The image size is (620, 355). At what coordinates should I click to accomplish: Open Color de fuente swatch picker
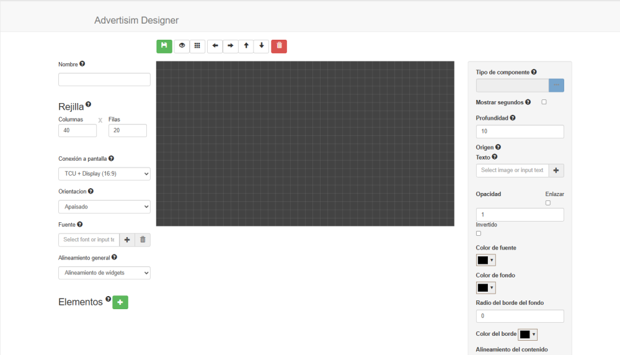485,260
